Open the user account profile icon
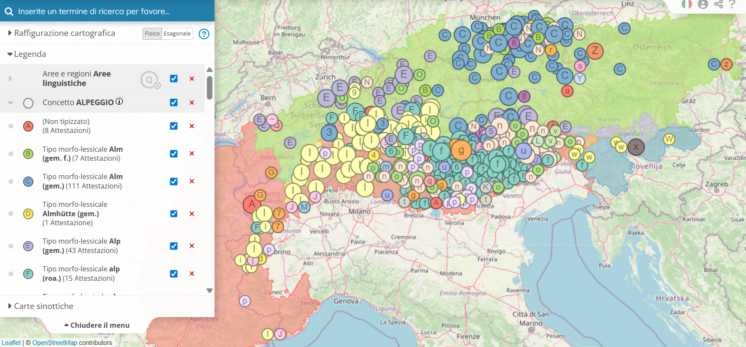Image resolution: width=746 pixels, height=347 pixels. pyautogui.click(x=703, y=4)
